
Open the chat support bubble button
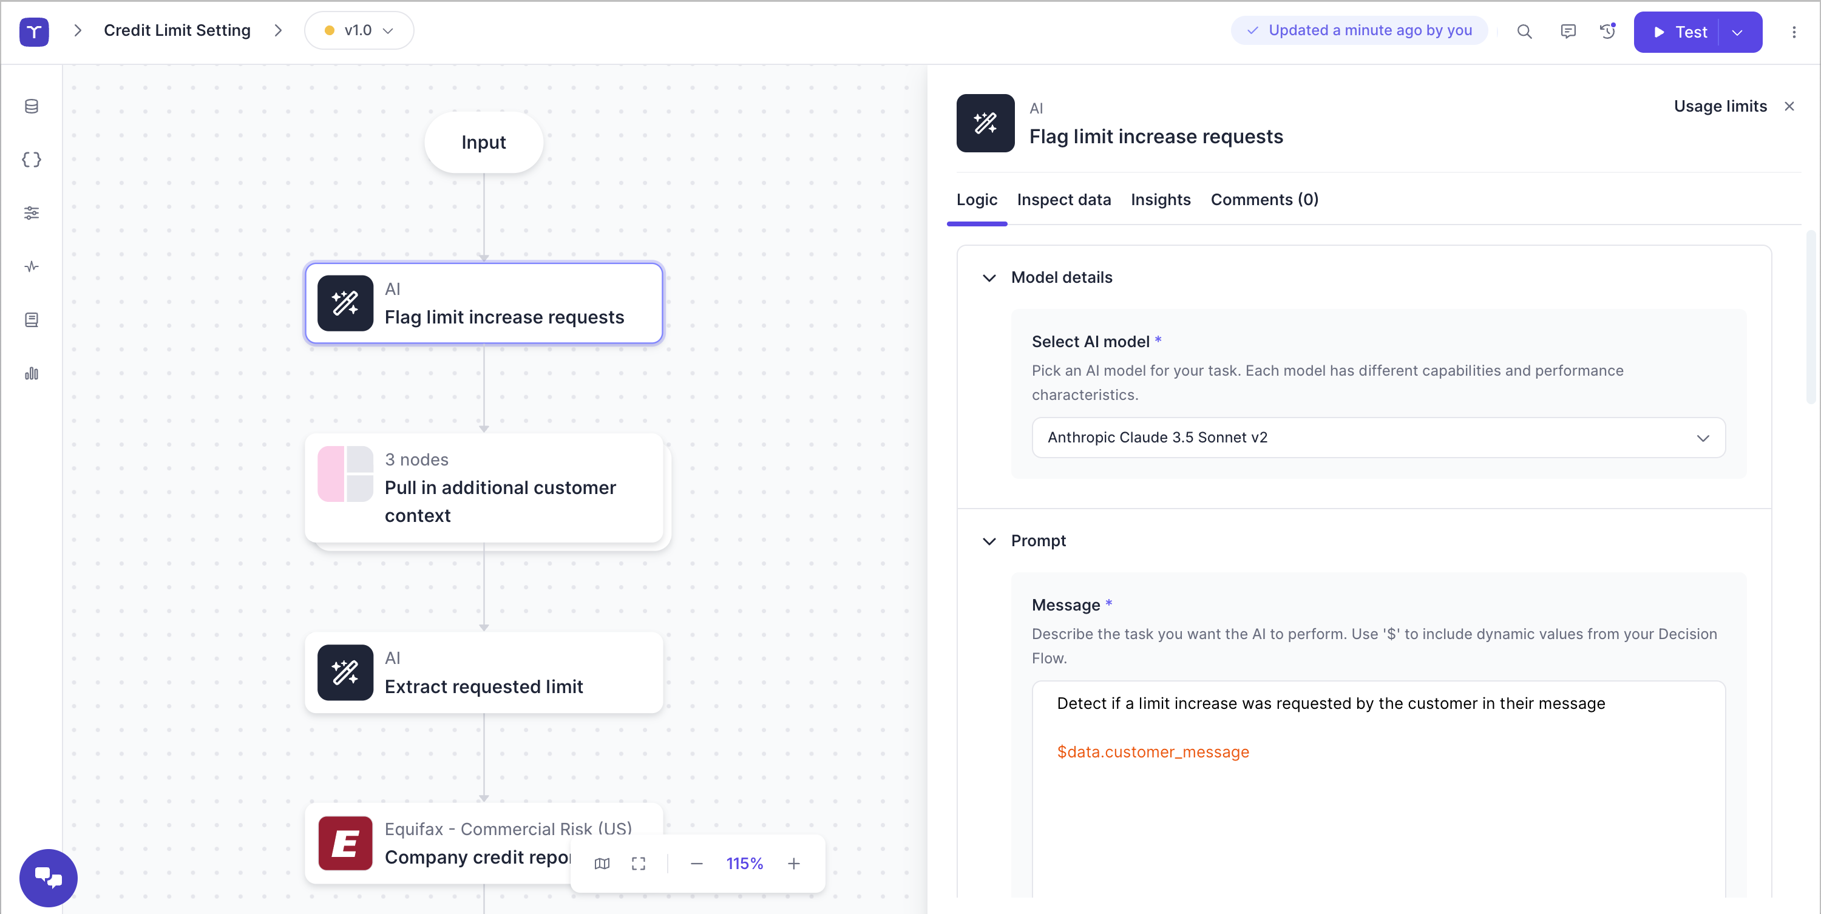tap(48, 877)
